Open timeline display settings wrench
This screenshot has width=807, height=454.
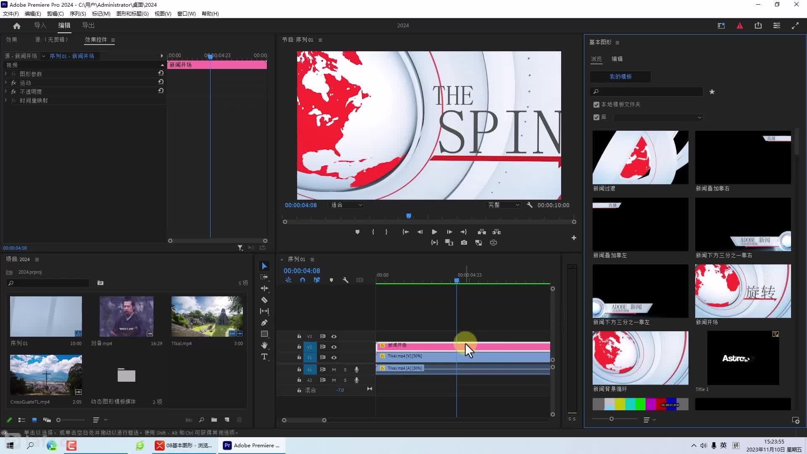click(x=345, y=280)
